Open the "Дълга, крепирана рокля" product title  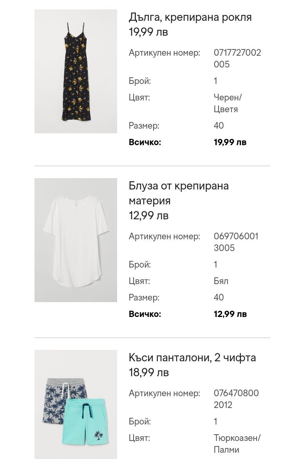(x=190, y=17)
